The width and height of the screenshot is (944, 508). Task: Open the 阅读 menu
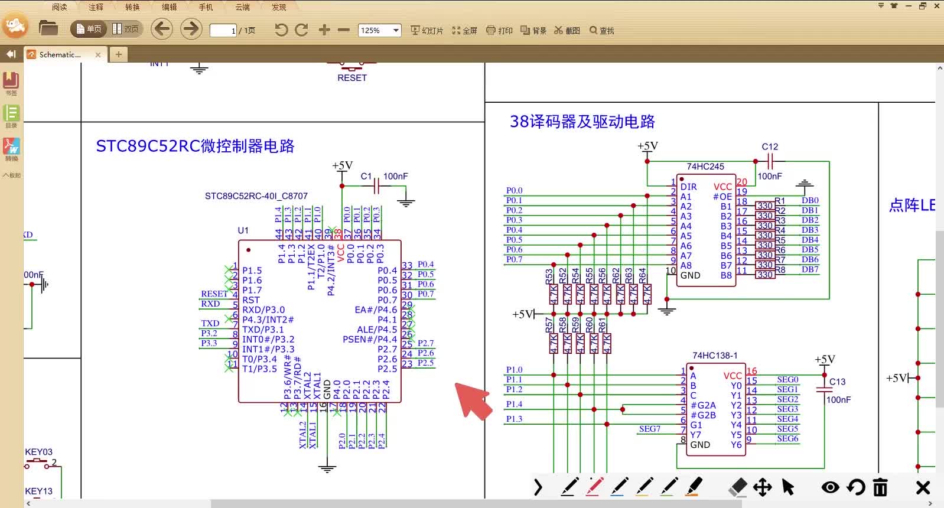[60, 7]
